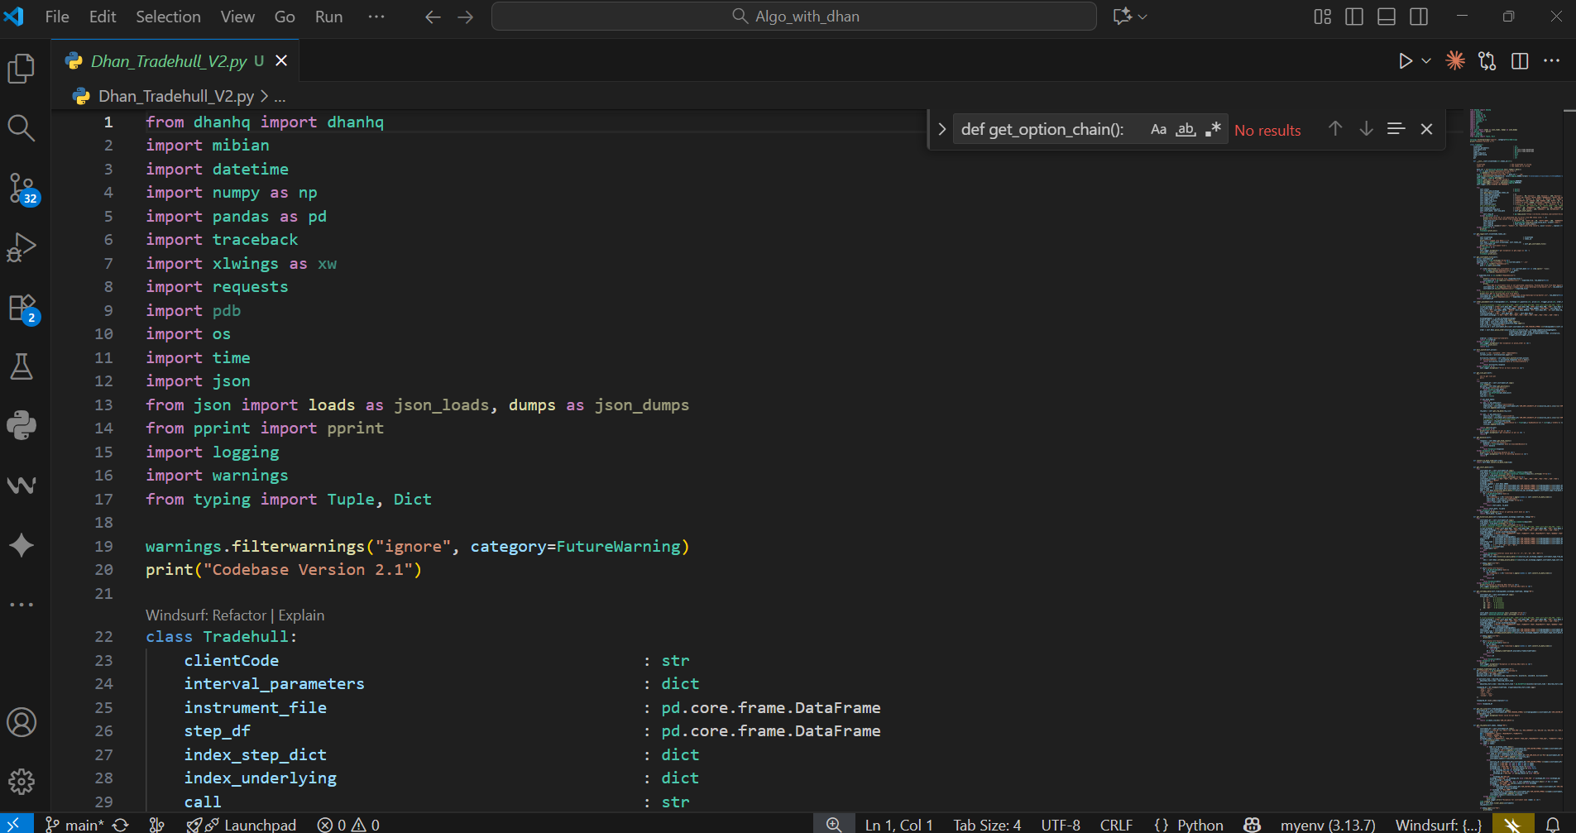The height and width of the screenshot is (833, 1576).
Task: Click the Python language mode in status bar
Action: coord(1200,825)
